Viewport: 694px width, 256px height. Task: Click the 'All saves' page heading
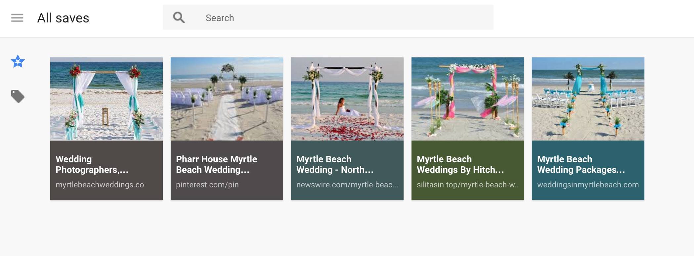[63, 18]
